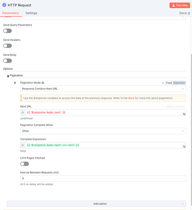Click trash icon beside Pagination Mode
The width and height of the screenshot is (192, 210).
tap(15, 83)
